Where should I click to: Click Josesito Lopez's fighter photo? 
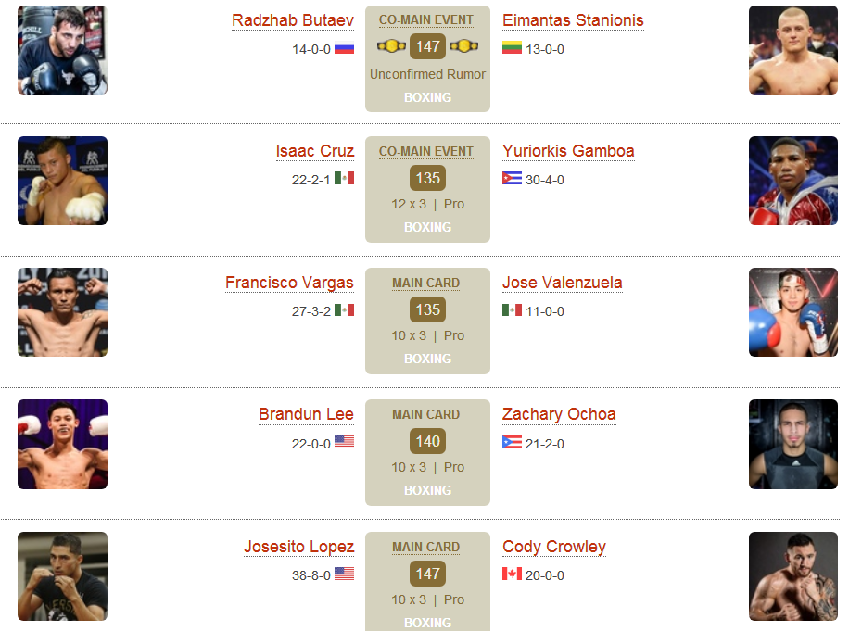[62, 576]
